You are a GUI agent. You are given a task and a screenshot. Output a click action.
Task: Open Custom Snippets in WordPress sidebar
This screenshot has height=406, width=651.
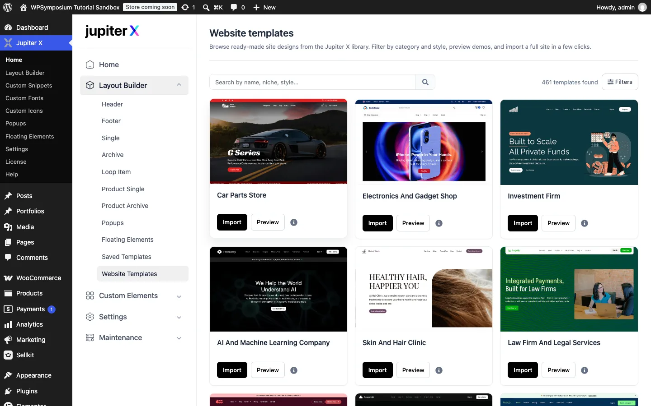point(29,85)
